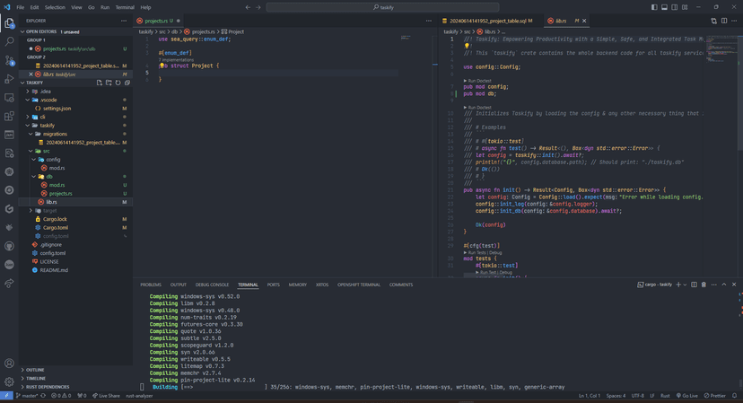Screen dimensions: 743x403
Task: Refresh the explorer file tree
Action: pyautogui.click(x=118, y=83)
